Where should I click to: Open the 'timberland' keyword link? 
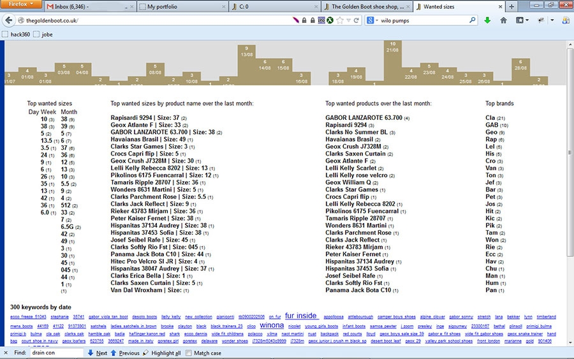tap(546, 316)
